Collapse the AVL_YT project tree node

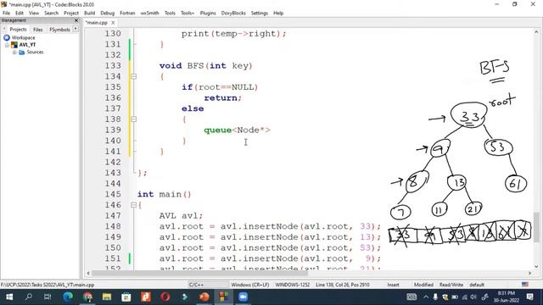click(7, 45)
